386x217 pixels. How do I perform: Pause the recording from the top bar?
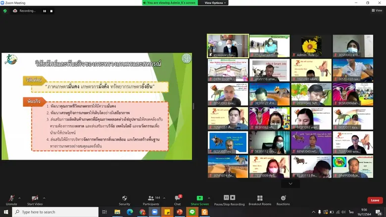coord(44,11)
